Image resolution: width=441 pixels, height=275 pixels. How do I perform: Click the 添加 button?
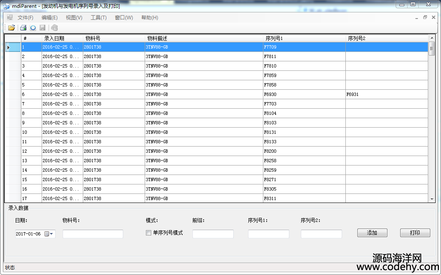coord(372,233)
